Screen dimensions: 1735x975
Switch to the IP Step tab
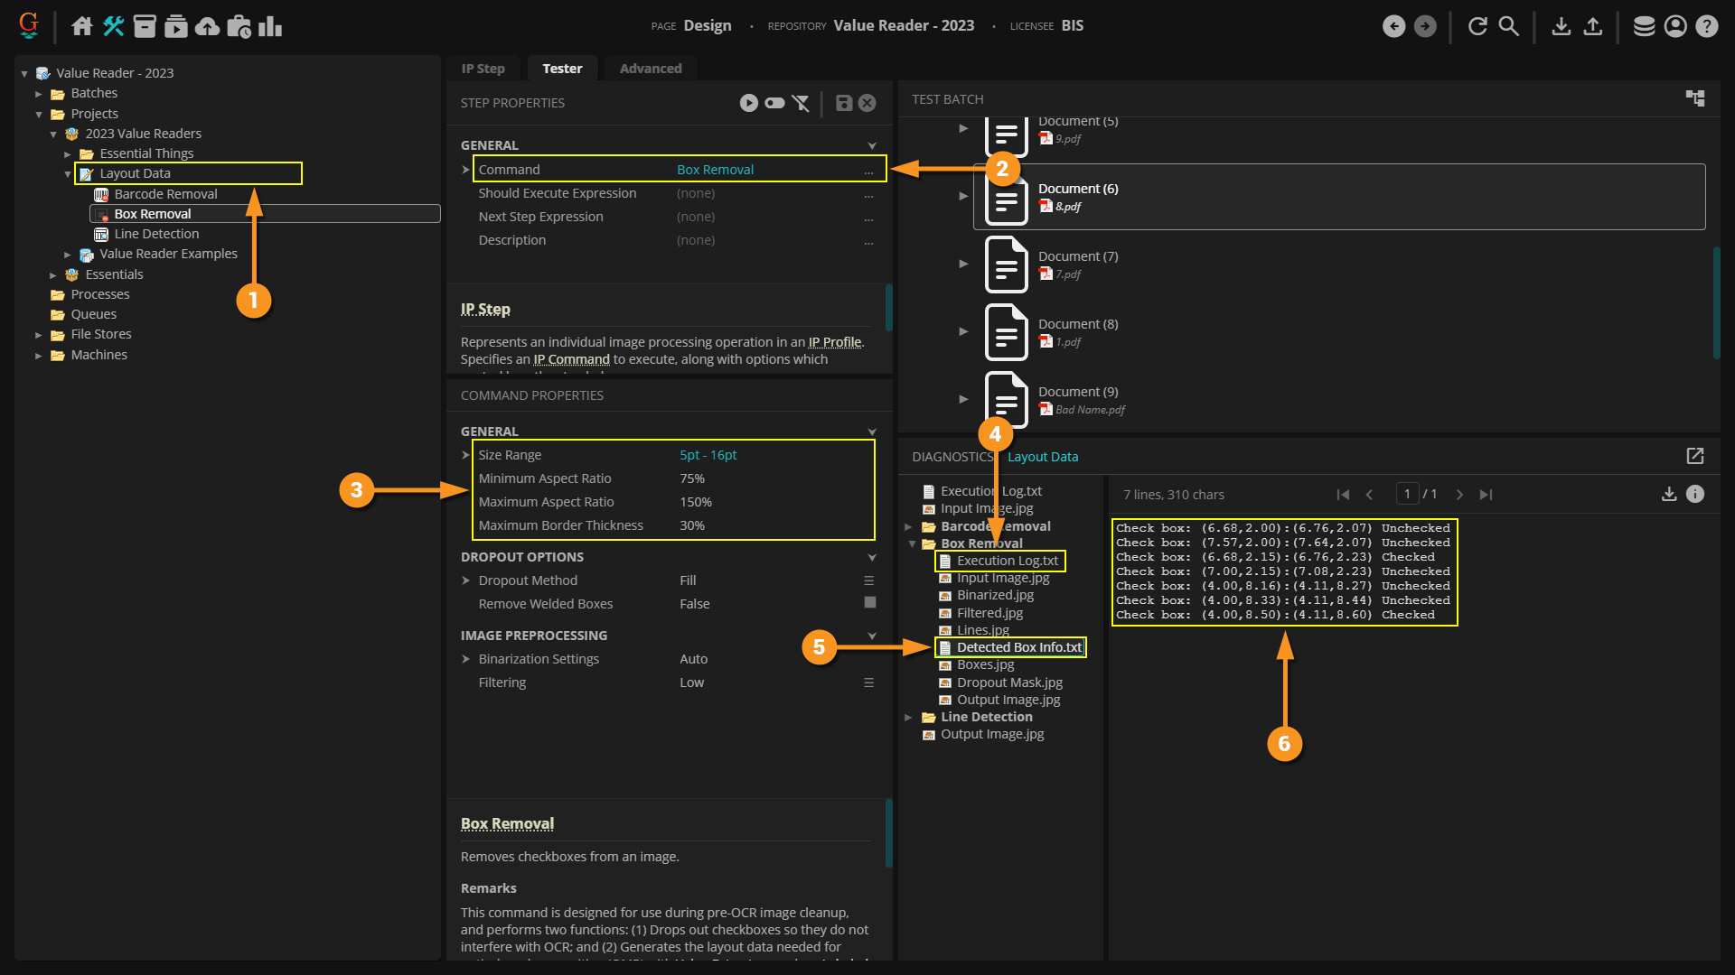pos(483,69)
